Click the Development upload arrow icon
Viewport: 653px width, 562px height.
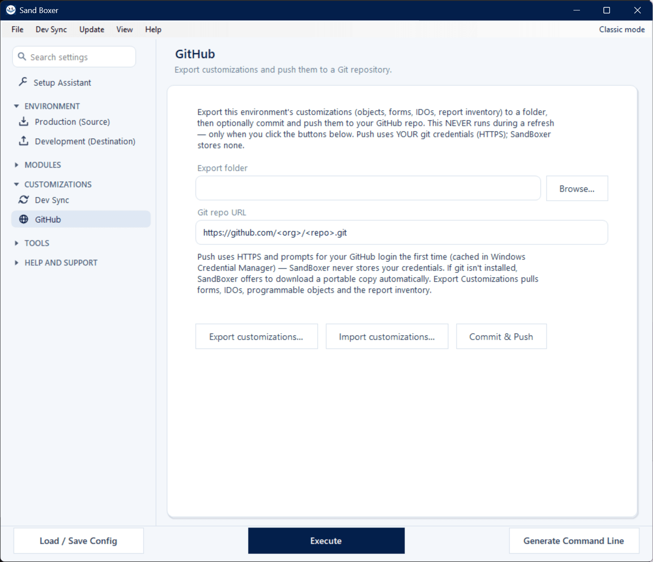24,141
